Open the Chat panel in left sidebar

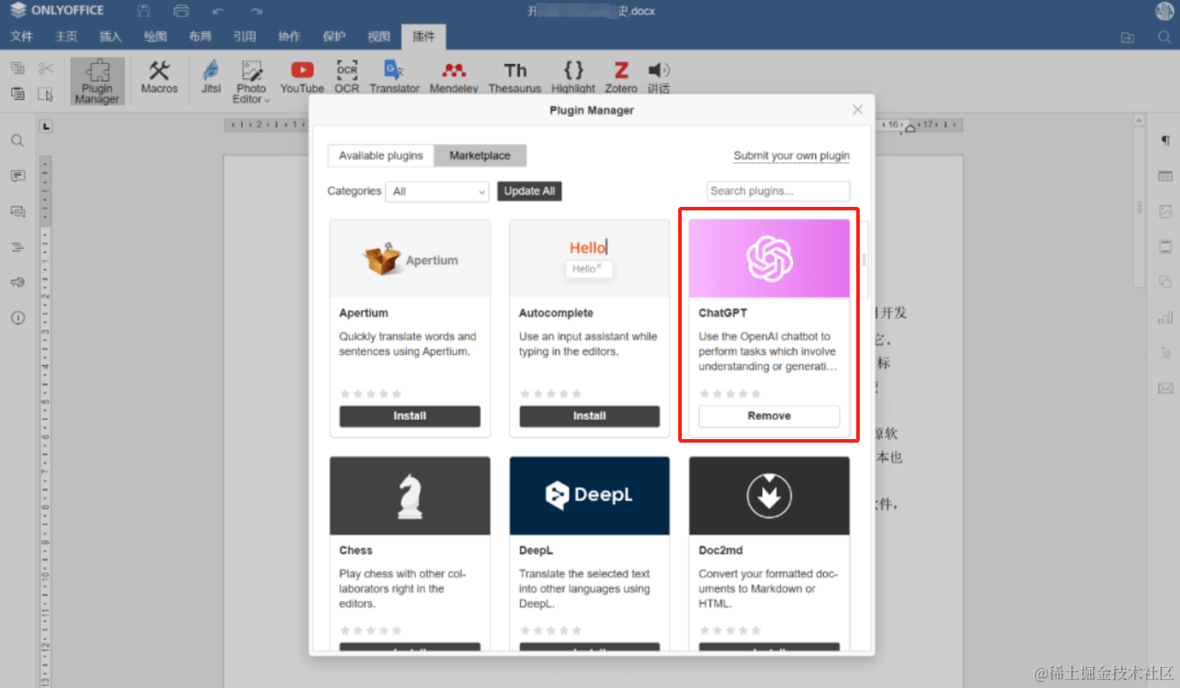[18, 211]
